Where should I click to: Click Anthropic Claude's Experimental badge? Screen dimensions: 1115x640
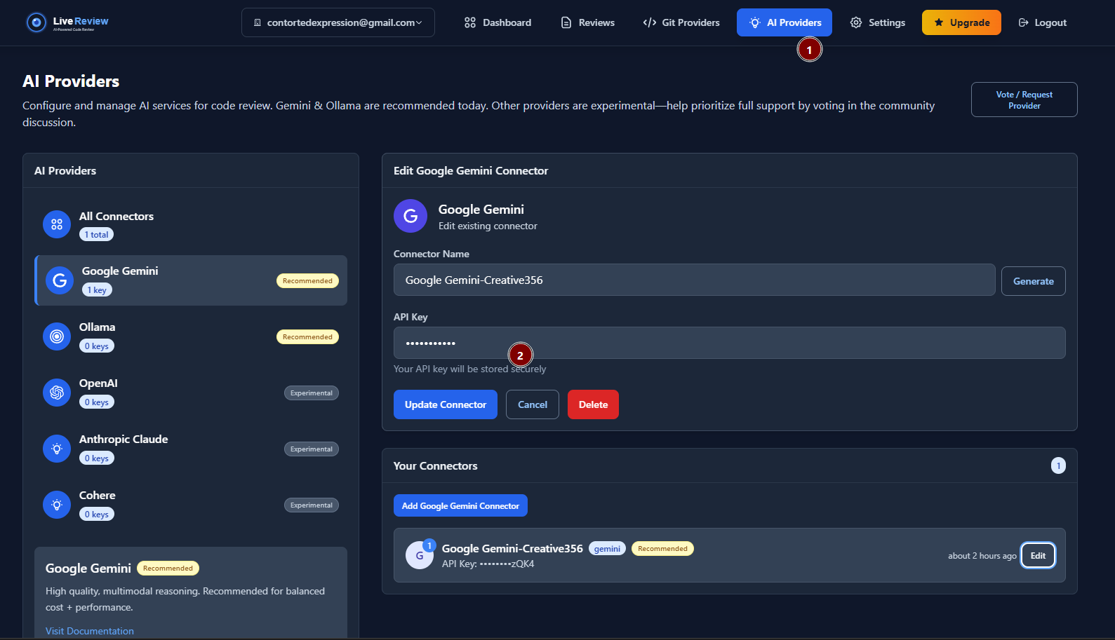click(x=312, y=449)
